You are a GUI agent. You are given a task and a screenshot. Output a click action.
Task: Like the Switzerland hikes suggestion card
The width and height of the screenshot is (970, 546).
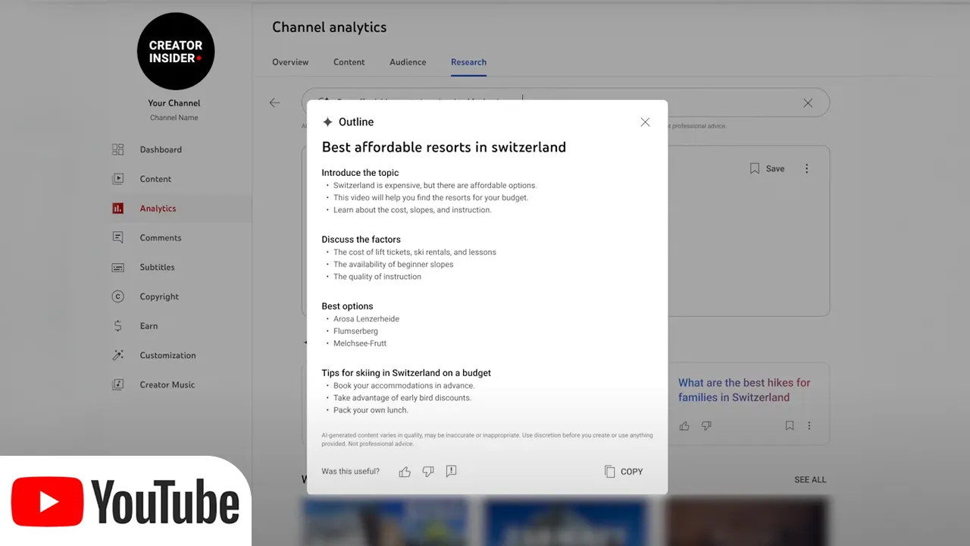pos(684,426)
